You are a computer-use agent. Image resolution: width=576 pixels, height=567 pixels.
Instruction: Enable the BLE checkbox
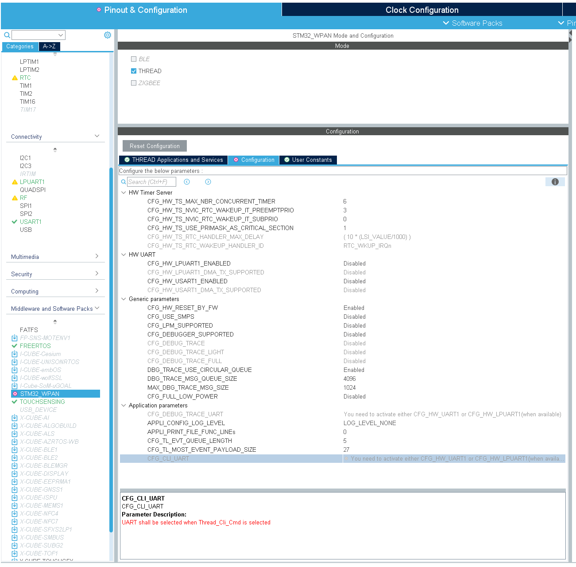(x=134, y=59)
